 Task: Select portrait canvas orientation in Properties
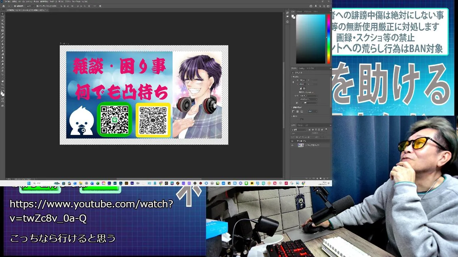click(x=301, y=89)
